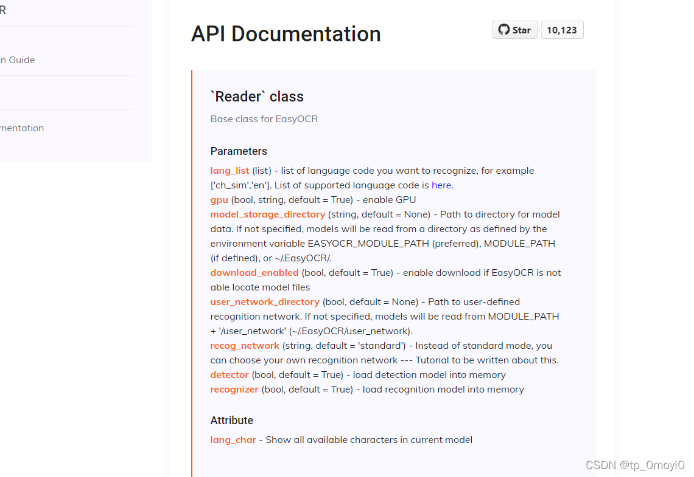694x477 pixels.
Task: Open the 10,123 stargazers count
Action: coord(562,30)
